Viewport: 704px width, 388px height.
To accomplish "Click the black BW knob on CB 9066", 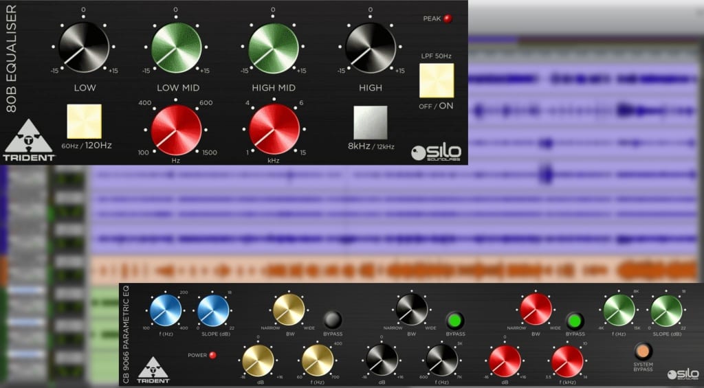I will tap(412, 310).
